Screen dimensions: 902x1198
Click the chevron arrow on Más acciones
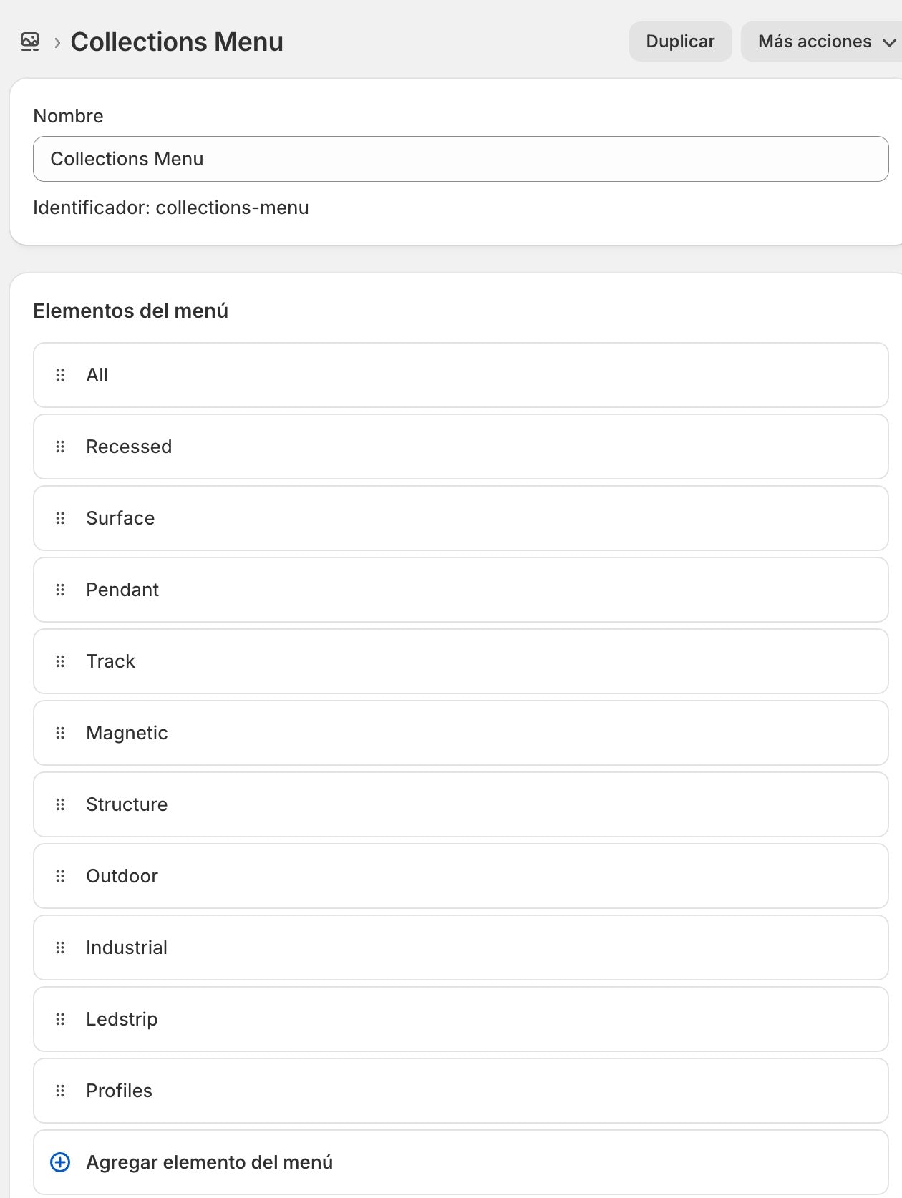pos(889,42)
